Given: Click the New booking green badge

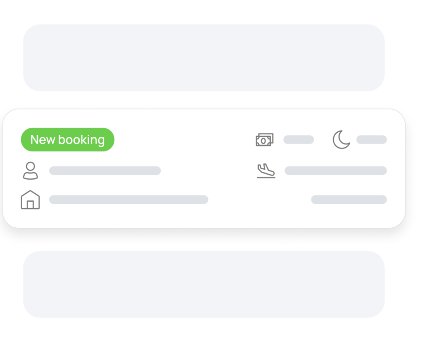Looking at the screenshot, I should click(67, 139).
